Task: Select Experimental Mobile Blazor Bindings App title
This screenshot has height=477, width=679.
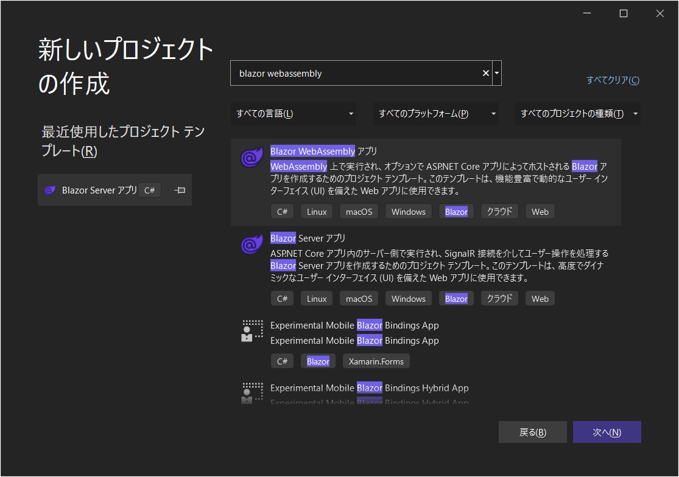Action: (x=354, y=326)
